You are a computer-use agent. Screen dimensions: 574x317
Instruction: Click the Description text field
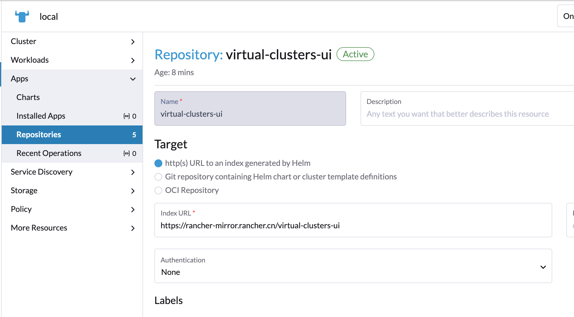tap(467, 114)
